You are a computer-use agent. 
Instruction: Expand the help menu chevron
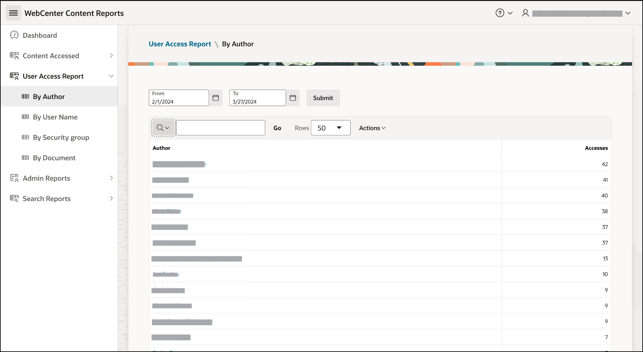pyautogui.click(x=510, y=13)
